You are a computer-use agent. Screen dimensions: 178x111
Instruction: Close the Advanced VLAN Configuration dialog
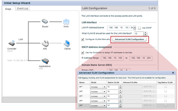pos(173,73)
